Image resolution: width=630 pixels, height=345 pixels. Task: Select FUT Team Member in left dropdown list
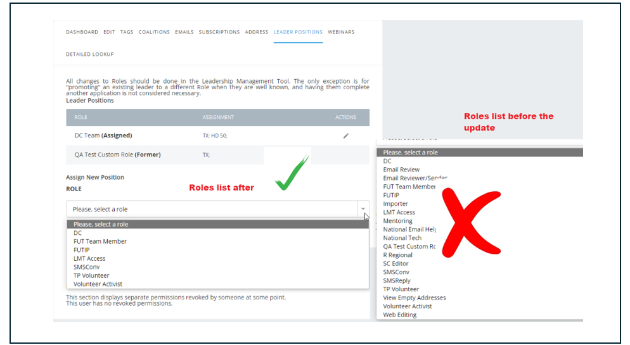[x=100, y=241]
